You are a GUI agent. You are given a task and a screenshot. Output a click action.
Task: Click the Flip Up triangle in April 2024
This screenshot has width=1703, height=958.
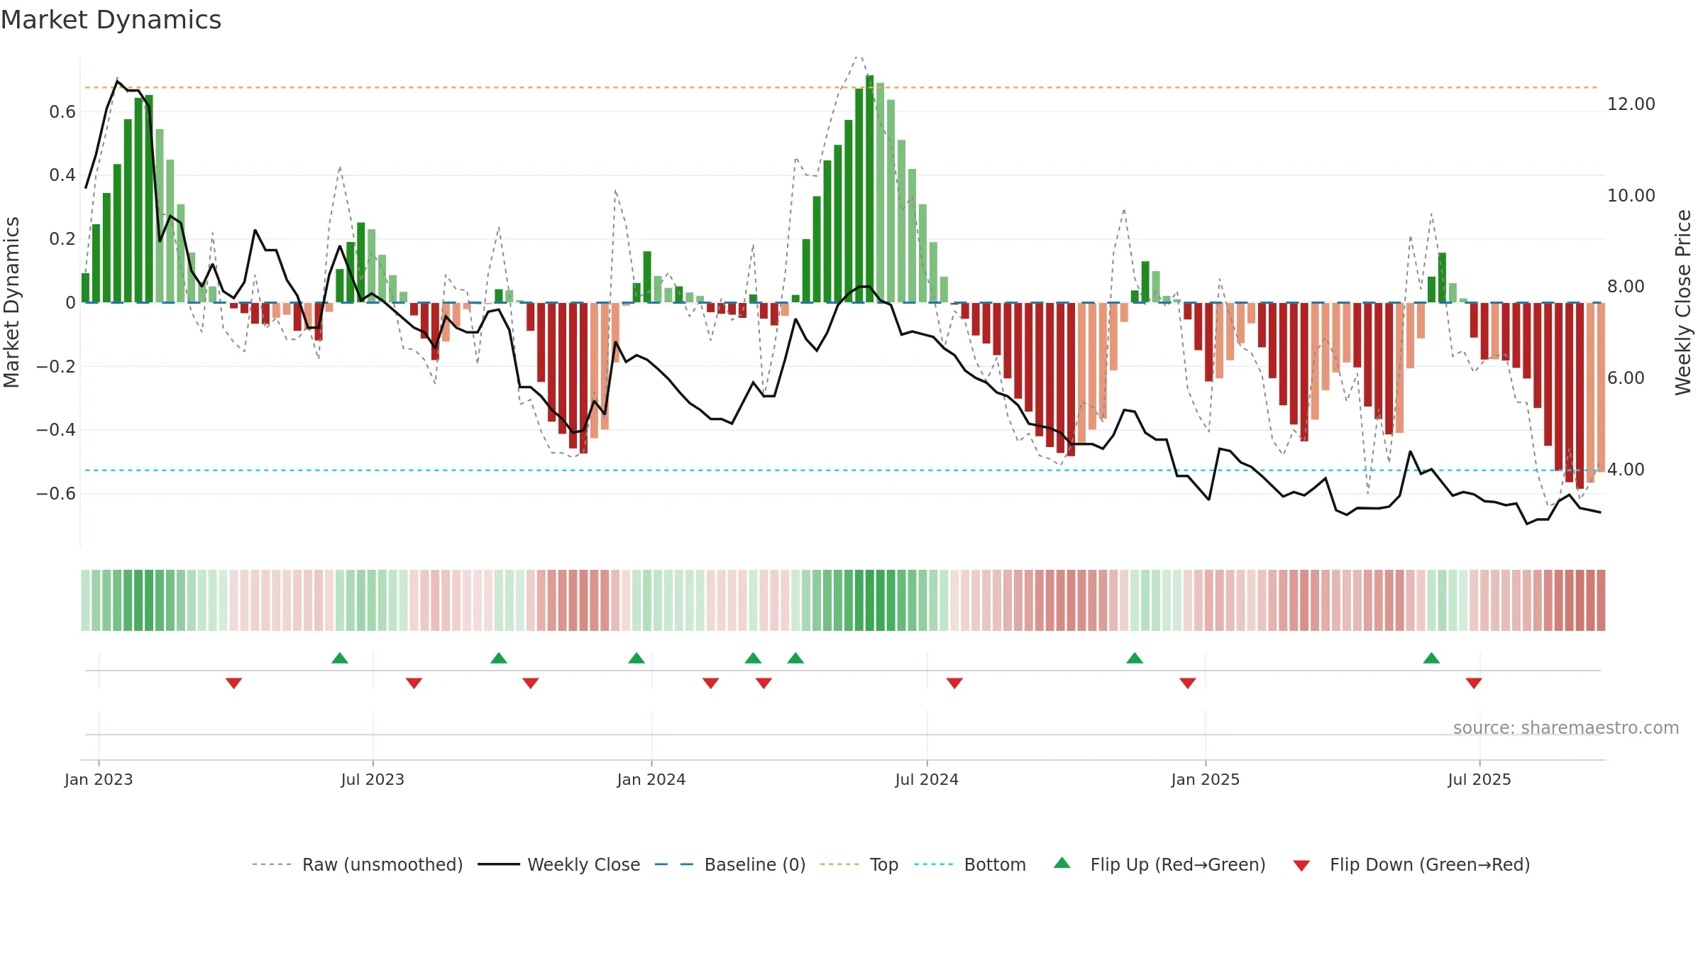795,658
